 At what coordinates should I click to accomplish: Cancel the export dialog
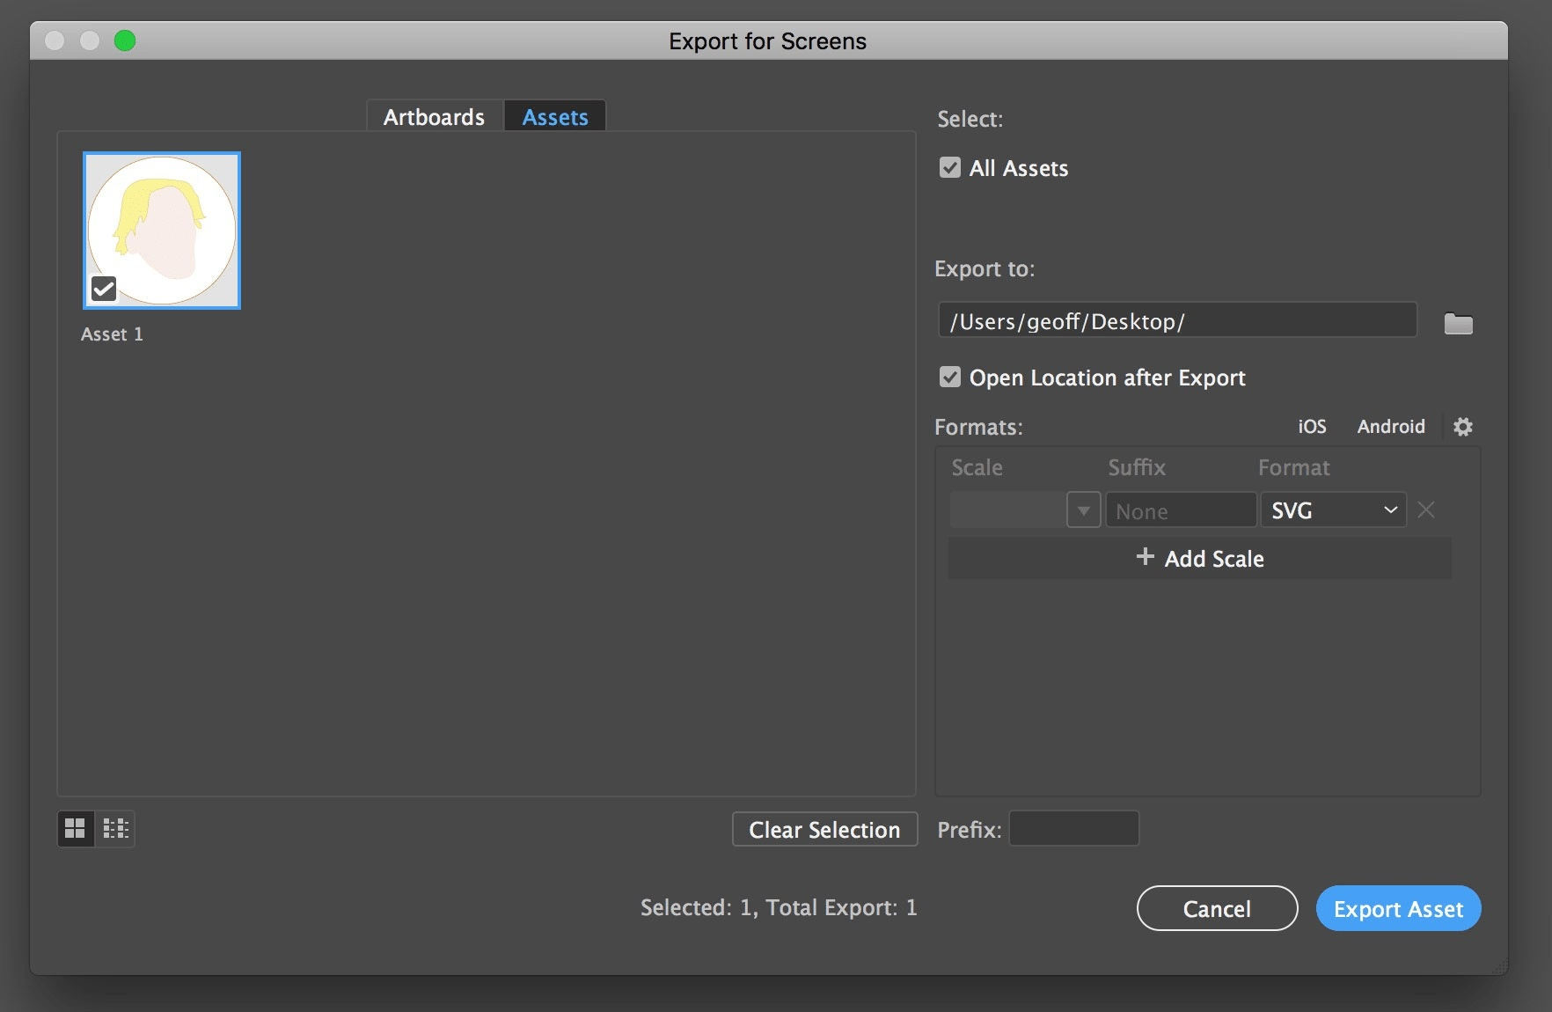[x=1216, y=908]
